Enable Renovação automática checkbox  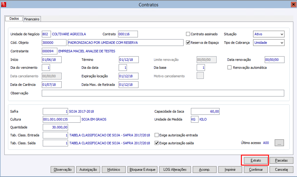230,68
